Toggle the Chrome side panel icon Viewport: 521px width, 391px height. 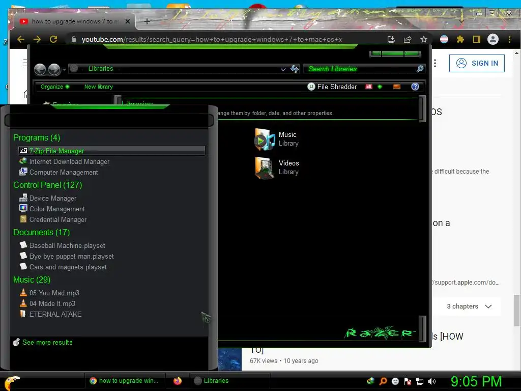click(x=476, y=39)
